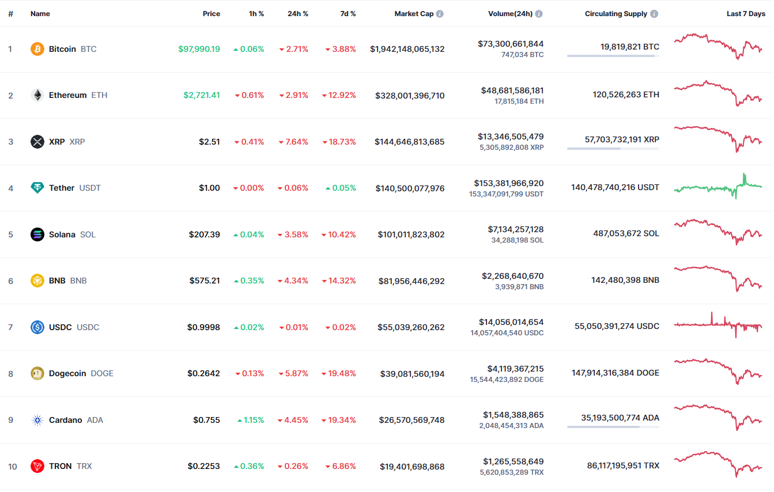Sort by the 1h % column header
The image size is (774, 492).
click(x=256, y=14)
